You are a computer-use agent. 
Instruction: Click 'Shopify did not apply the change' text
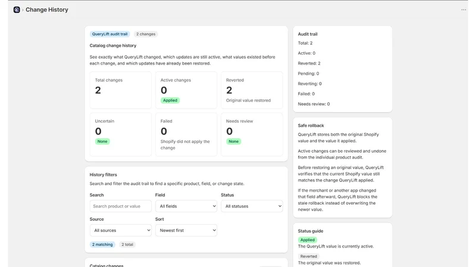click(185, 145)
